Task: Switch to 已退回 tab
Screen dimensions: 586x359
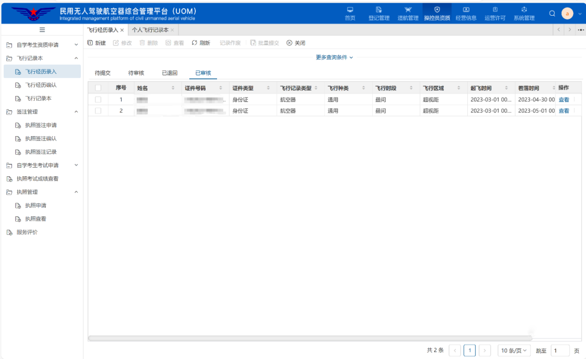Action: tap(170, 73)
